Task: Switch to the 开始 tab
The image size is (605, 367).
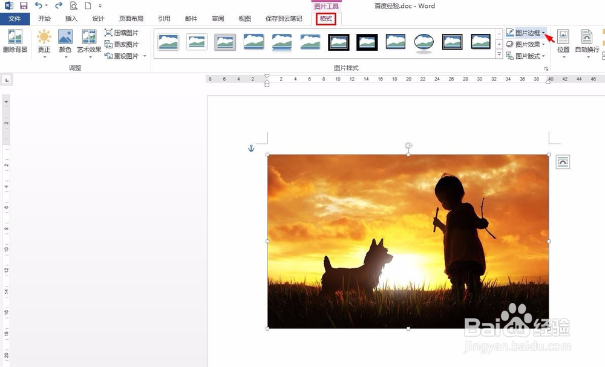Action: (x=44, y=19)
